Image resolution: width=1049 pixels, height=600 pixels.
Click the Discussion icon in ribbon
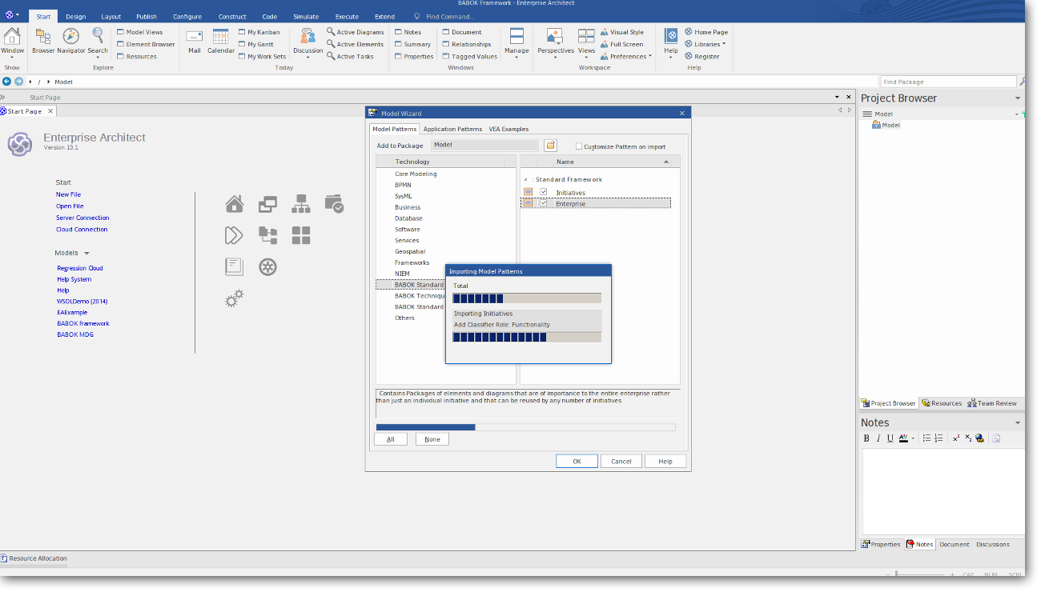tap(307, 37)
